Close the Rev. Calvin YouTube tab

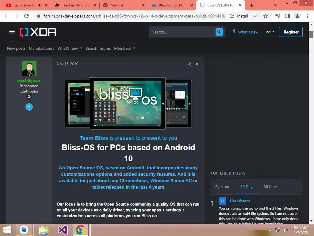click(x=46, y=5)
